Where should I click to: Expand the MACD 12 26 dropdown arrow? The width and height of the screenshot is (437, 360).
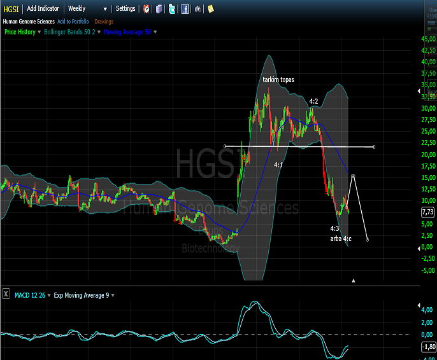coord(49,295)
